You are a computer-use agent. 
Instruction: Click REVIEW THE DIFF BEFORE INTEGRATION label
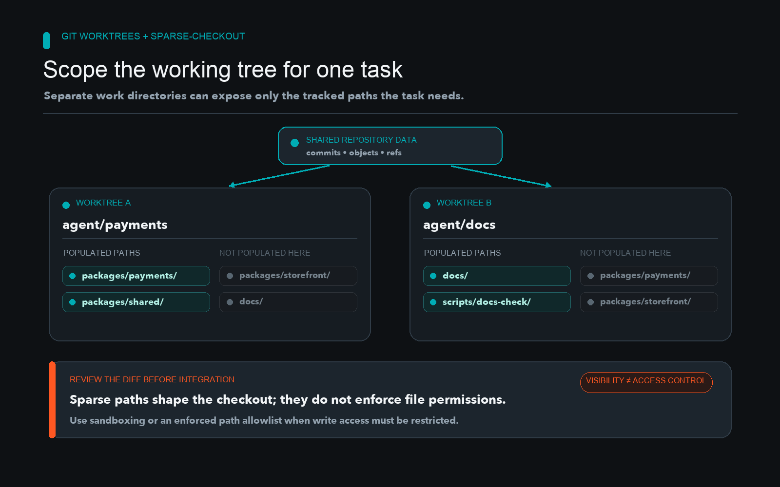coord(152,379)
